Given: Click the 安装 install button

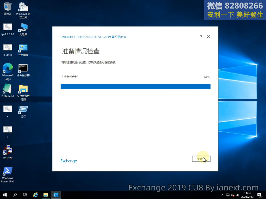Looking at the screenshot, I should click(201, 159).
